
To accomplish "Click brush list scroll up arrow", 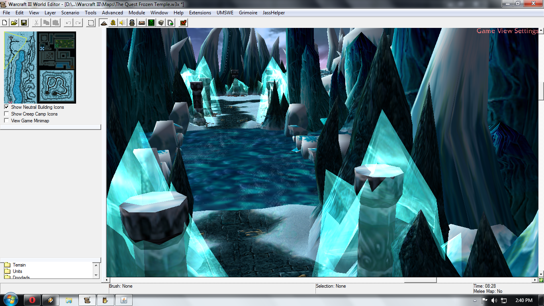I will tap(96, 265).
